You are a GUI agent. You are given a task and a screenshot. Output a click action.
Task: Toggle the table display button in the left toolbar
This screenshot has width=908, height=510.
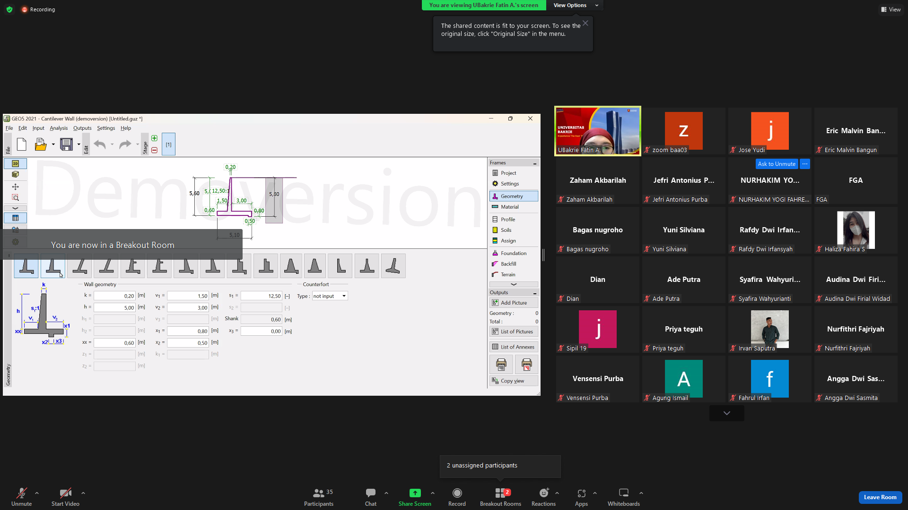tap(15, 218)
